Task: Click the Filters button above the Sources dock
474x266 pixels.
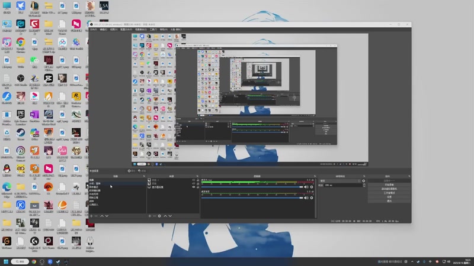Action: (142, 171)
